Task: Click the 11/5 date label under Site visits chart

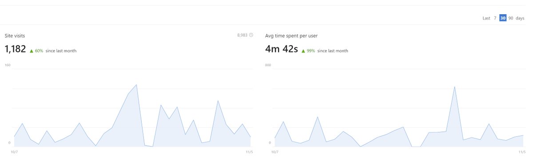Action: (249, 152)
